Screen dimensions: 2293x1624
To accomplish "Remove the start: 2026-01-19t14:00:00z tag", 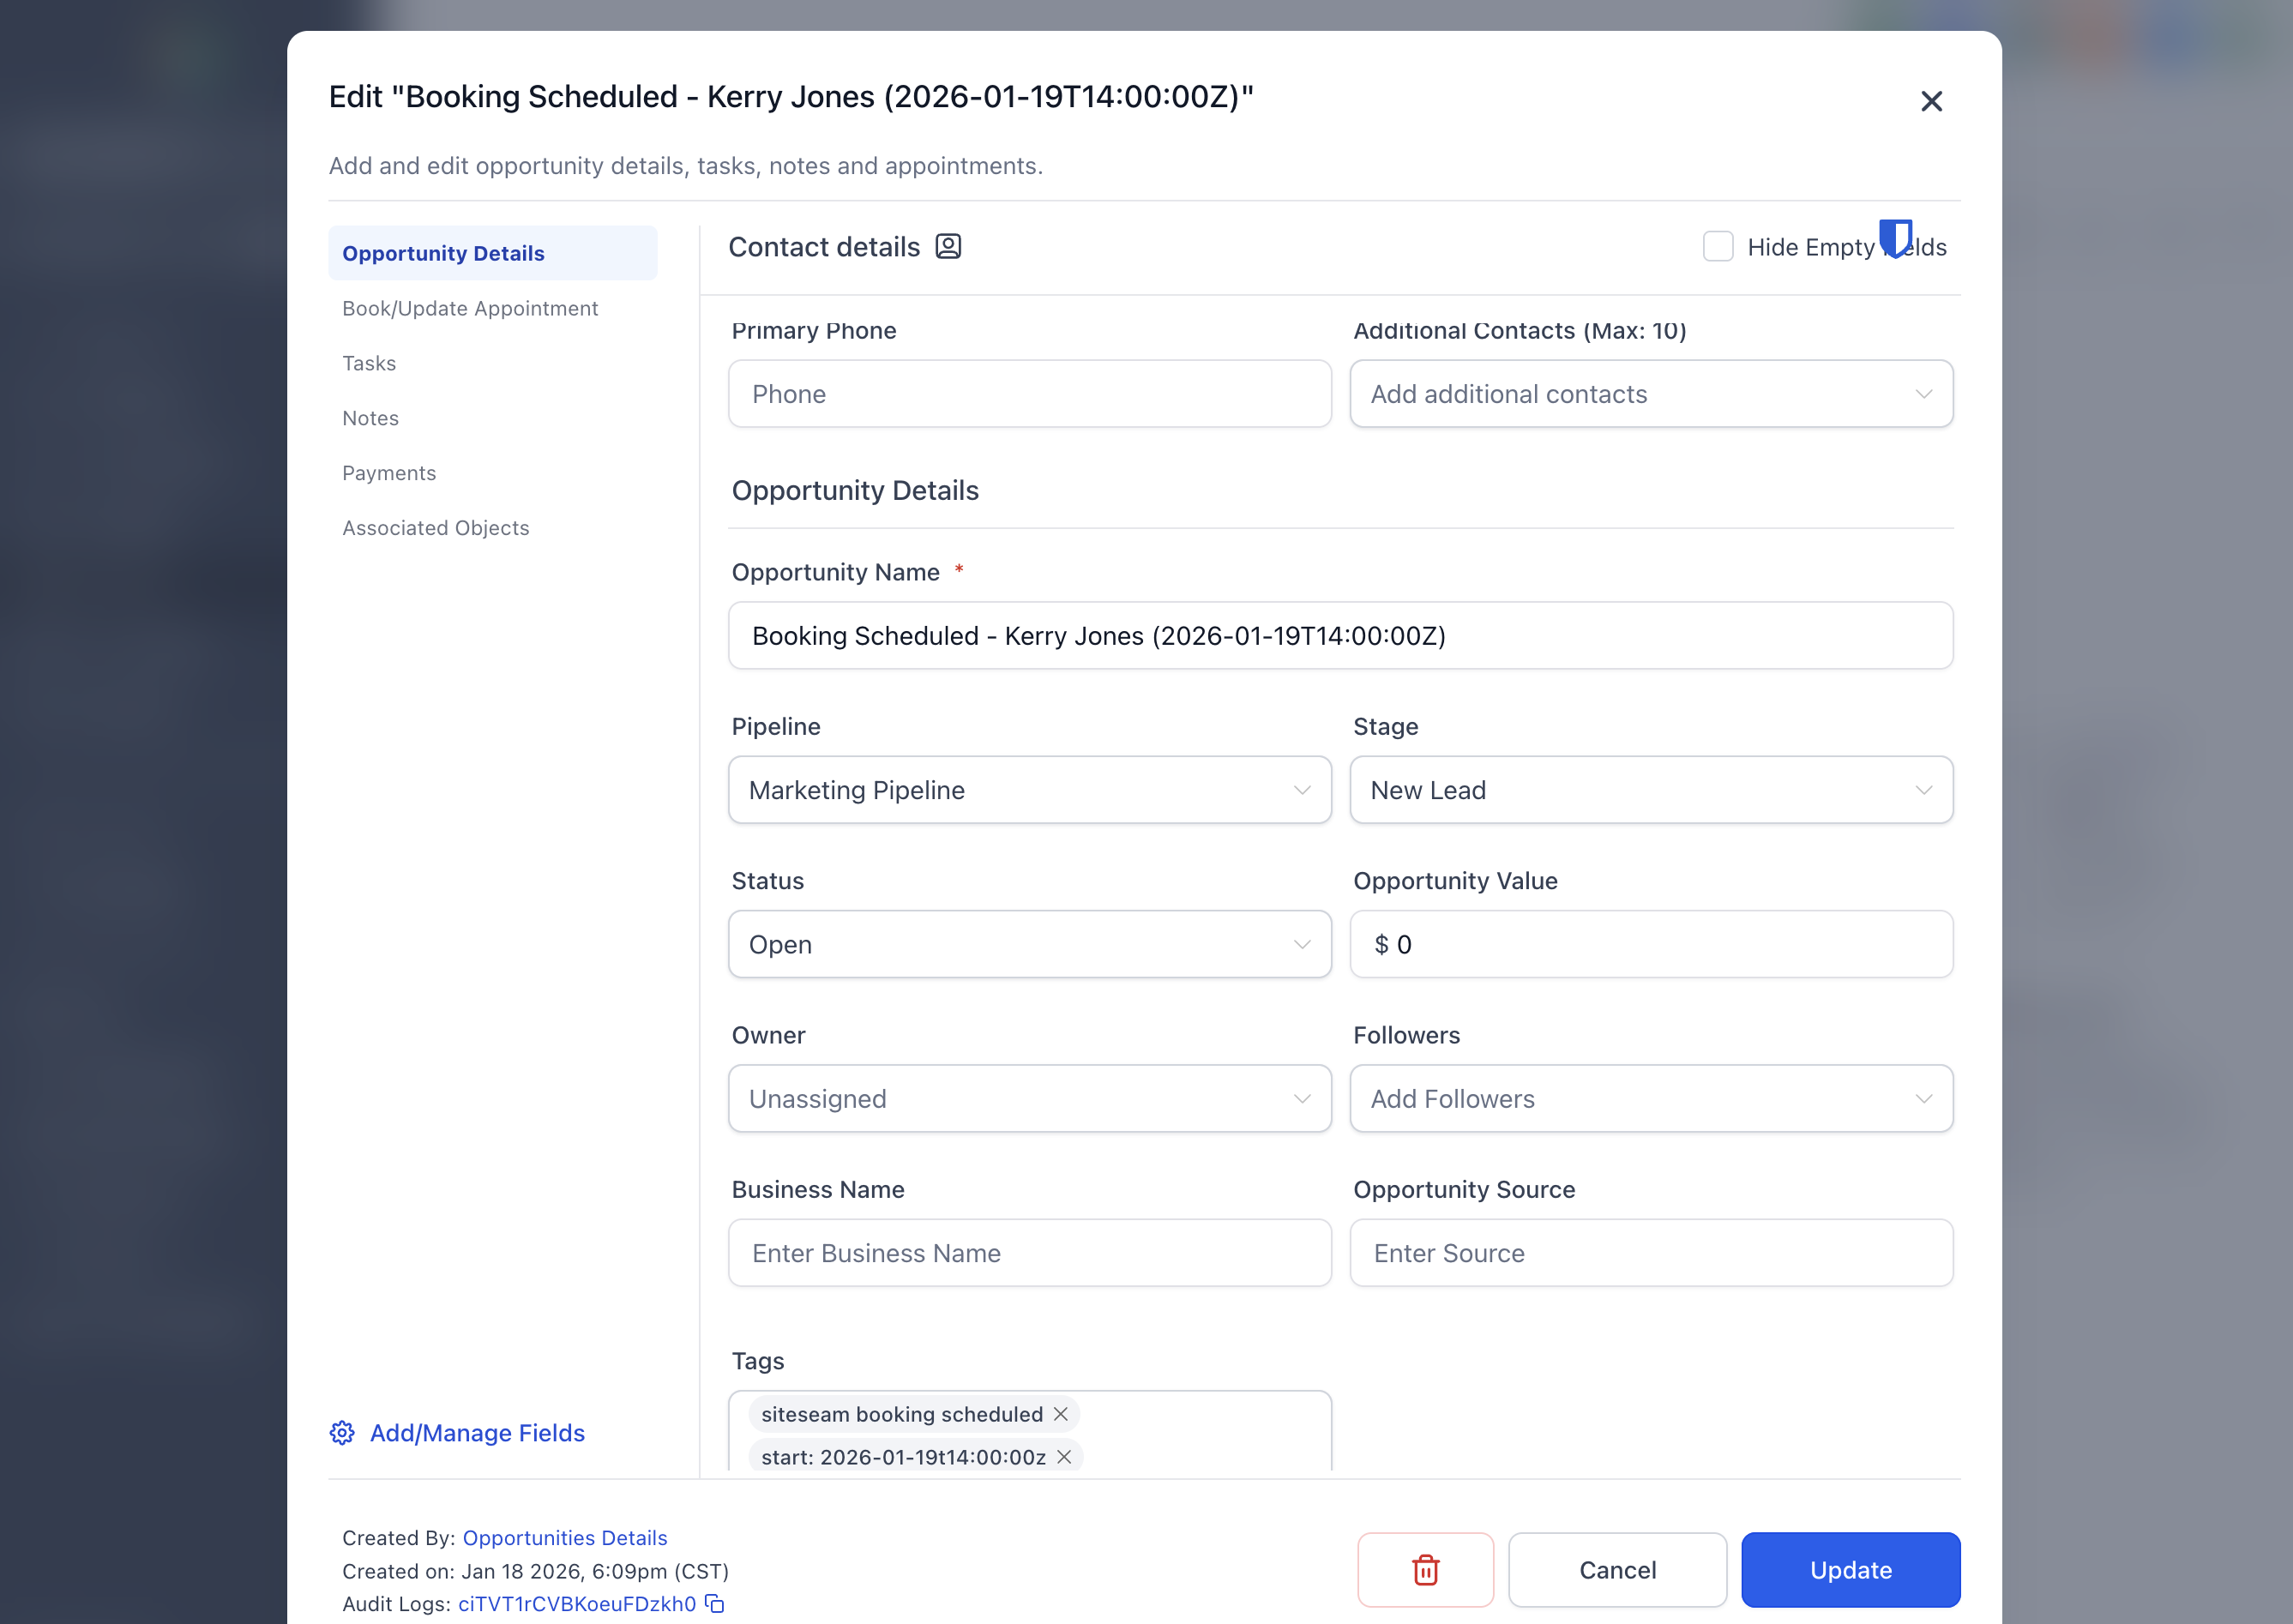I will (1064, 1457).
